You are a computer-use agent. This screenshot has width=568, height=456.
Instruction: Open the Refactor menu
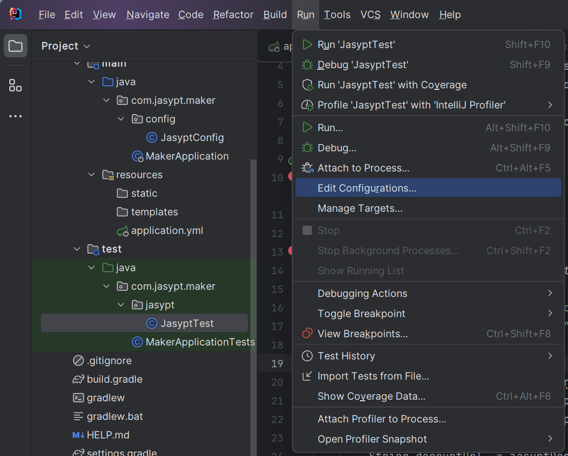[x=233, y=15]
